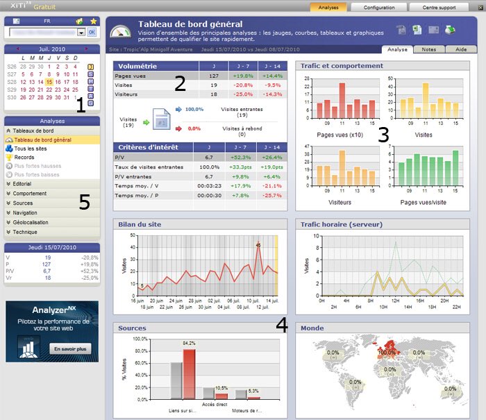Click the PDF export icon in header
Image resolution: width=486 pixels, height=420 pixels.
401,30
